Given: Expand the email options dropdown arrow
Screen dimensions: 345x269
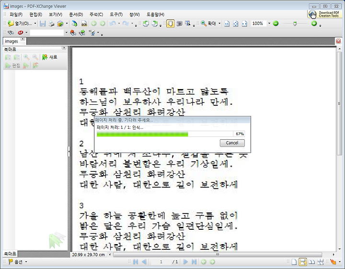Looking at the screenshot, I should click(67, 23).
